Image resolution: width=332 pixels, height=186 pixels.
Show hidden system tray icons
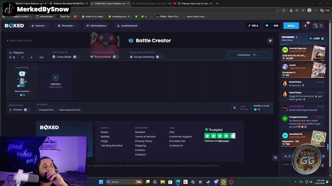[x=295, y=182]
